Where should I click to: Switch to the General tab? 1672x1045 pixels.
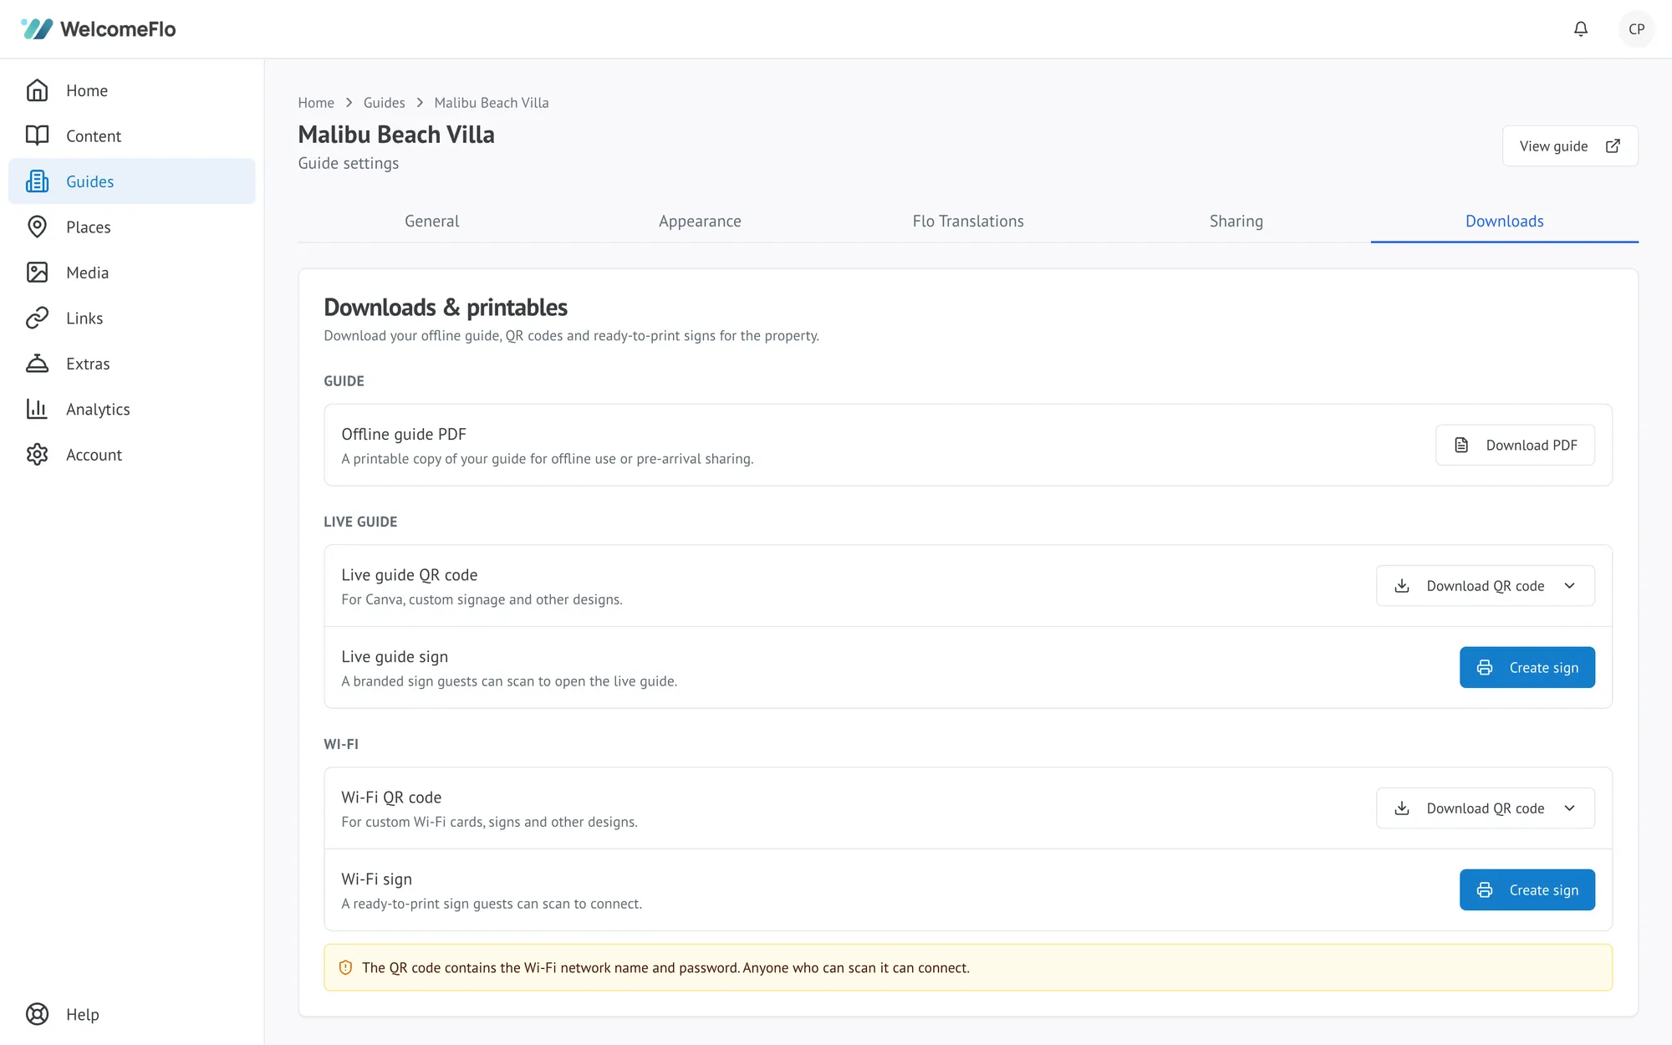click(431, 222)
